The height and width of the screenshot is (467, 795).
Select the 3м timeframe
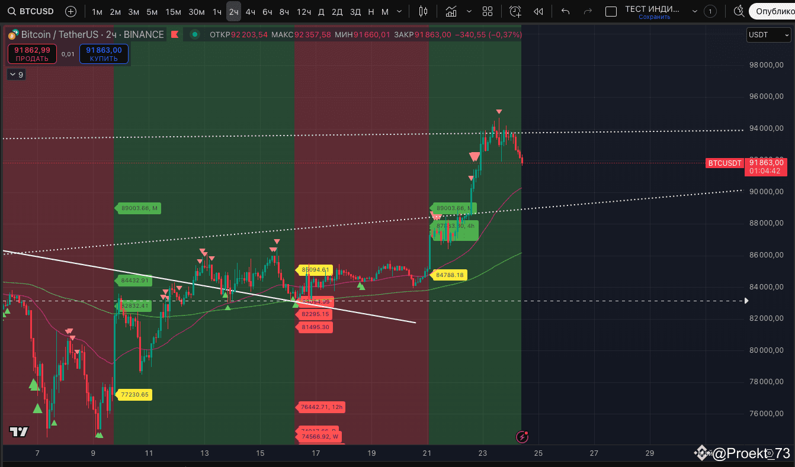click(x=134, y=12)
